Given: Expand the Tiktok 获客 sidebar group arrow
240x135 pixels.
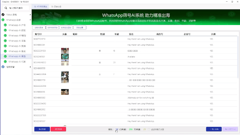Looking at the screenshot, I should click(x=30, y=15).
